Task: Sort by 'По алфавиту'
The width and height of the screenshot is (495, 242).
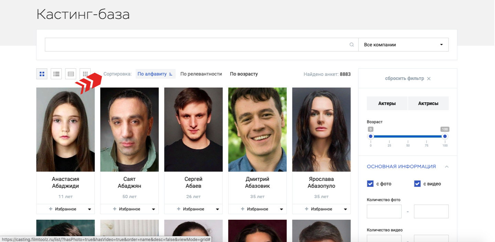Action: click(155, 74)
